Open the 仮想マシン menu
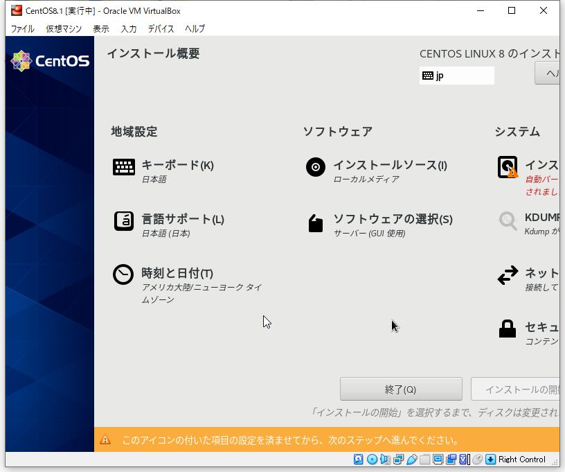Image resolution: width=565 pixels, height=472 pixels. [64, 28]
